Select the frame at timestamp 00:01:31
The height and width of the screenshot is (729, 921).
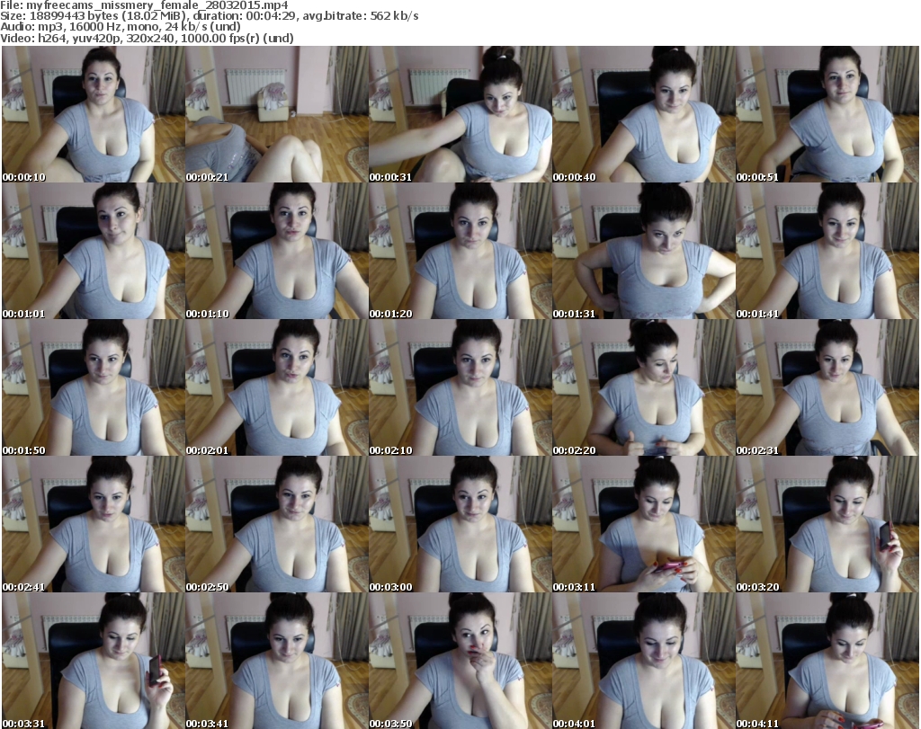[644, 251]
